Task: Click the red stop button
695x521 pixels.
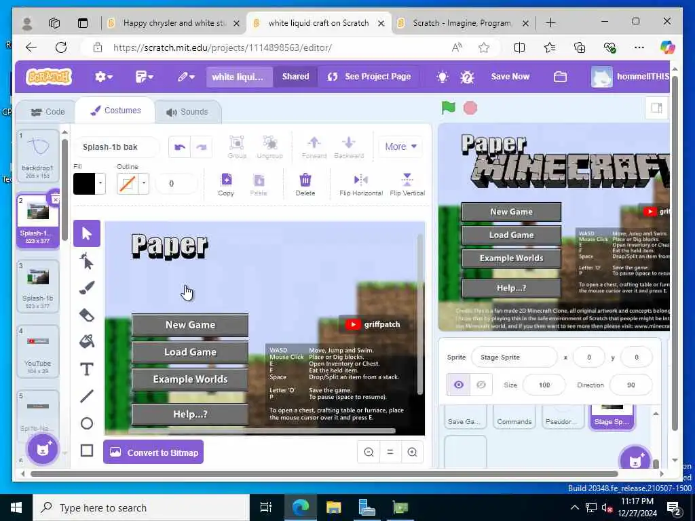Action: [470, 108]
